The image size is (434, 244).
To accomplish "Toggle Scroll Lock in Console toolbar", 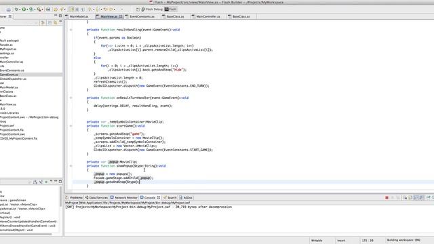I will pyautogui.click(x=410, y=197).
